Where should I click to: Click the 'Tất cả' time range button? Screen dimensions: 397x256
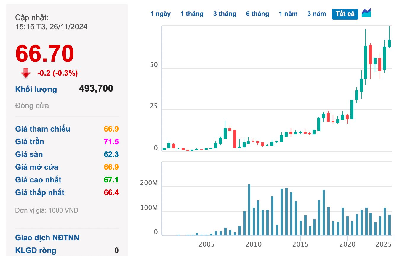(x=345, y=14)
